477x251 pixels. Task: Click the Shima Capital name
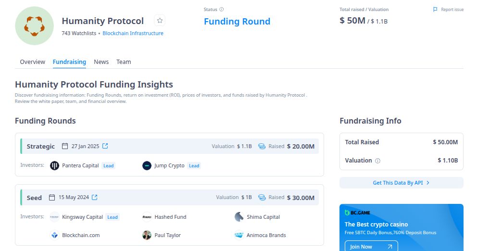pos(263,217)
